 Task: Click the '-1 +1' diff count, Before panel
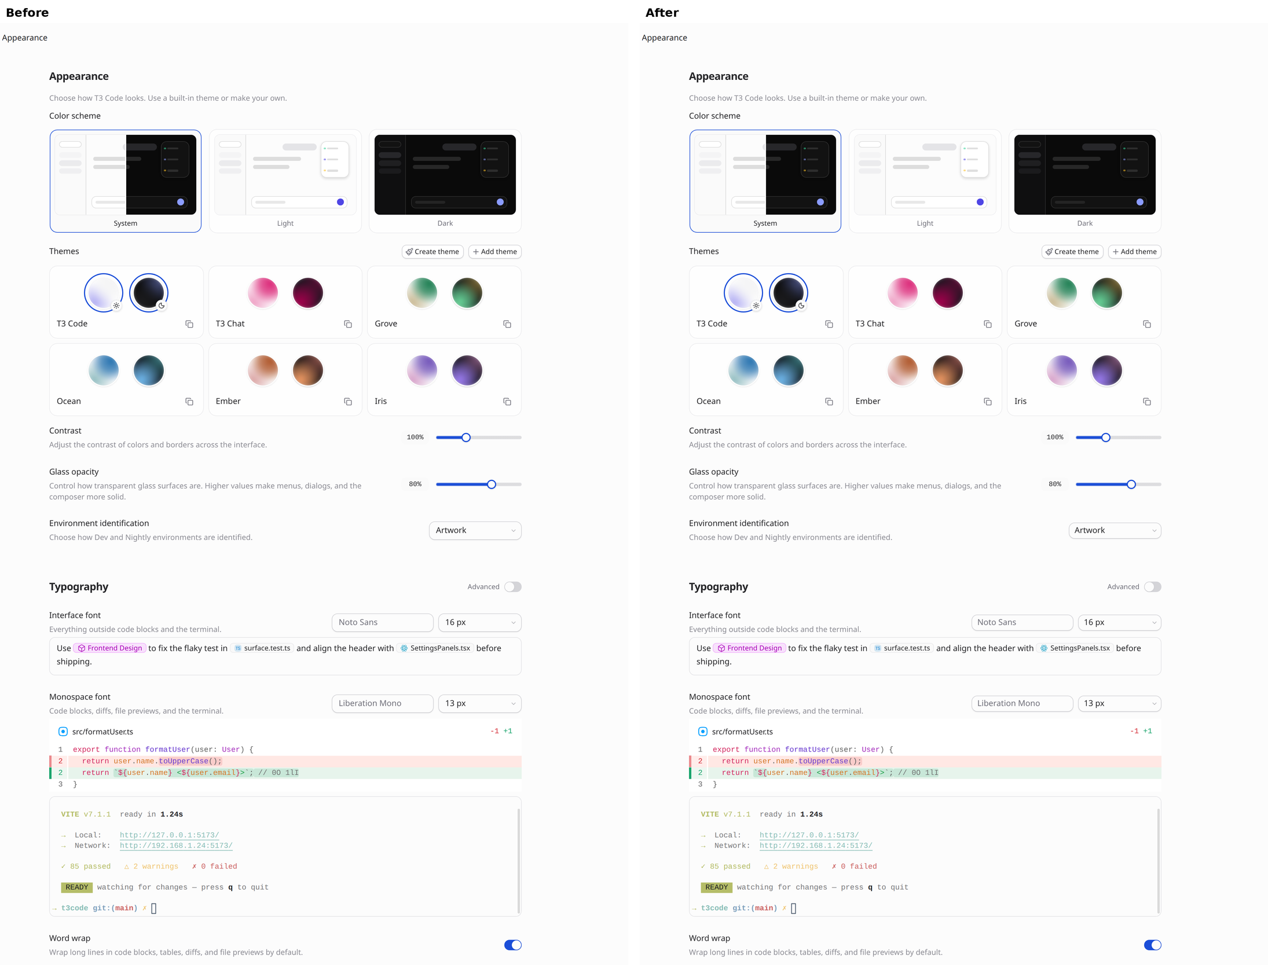click(501, 731)
